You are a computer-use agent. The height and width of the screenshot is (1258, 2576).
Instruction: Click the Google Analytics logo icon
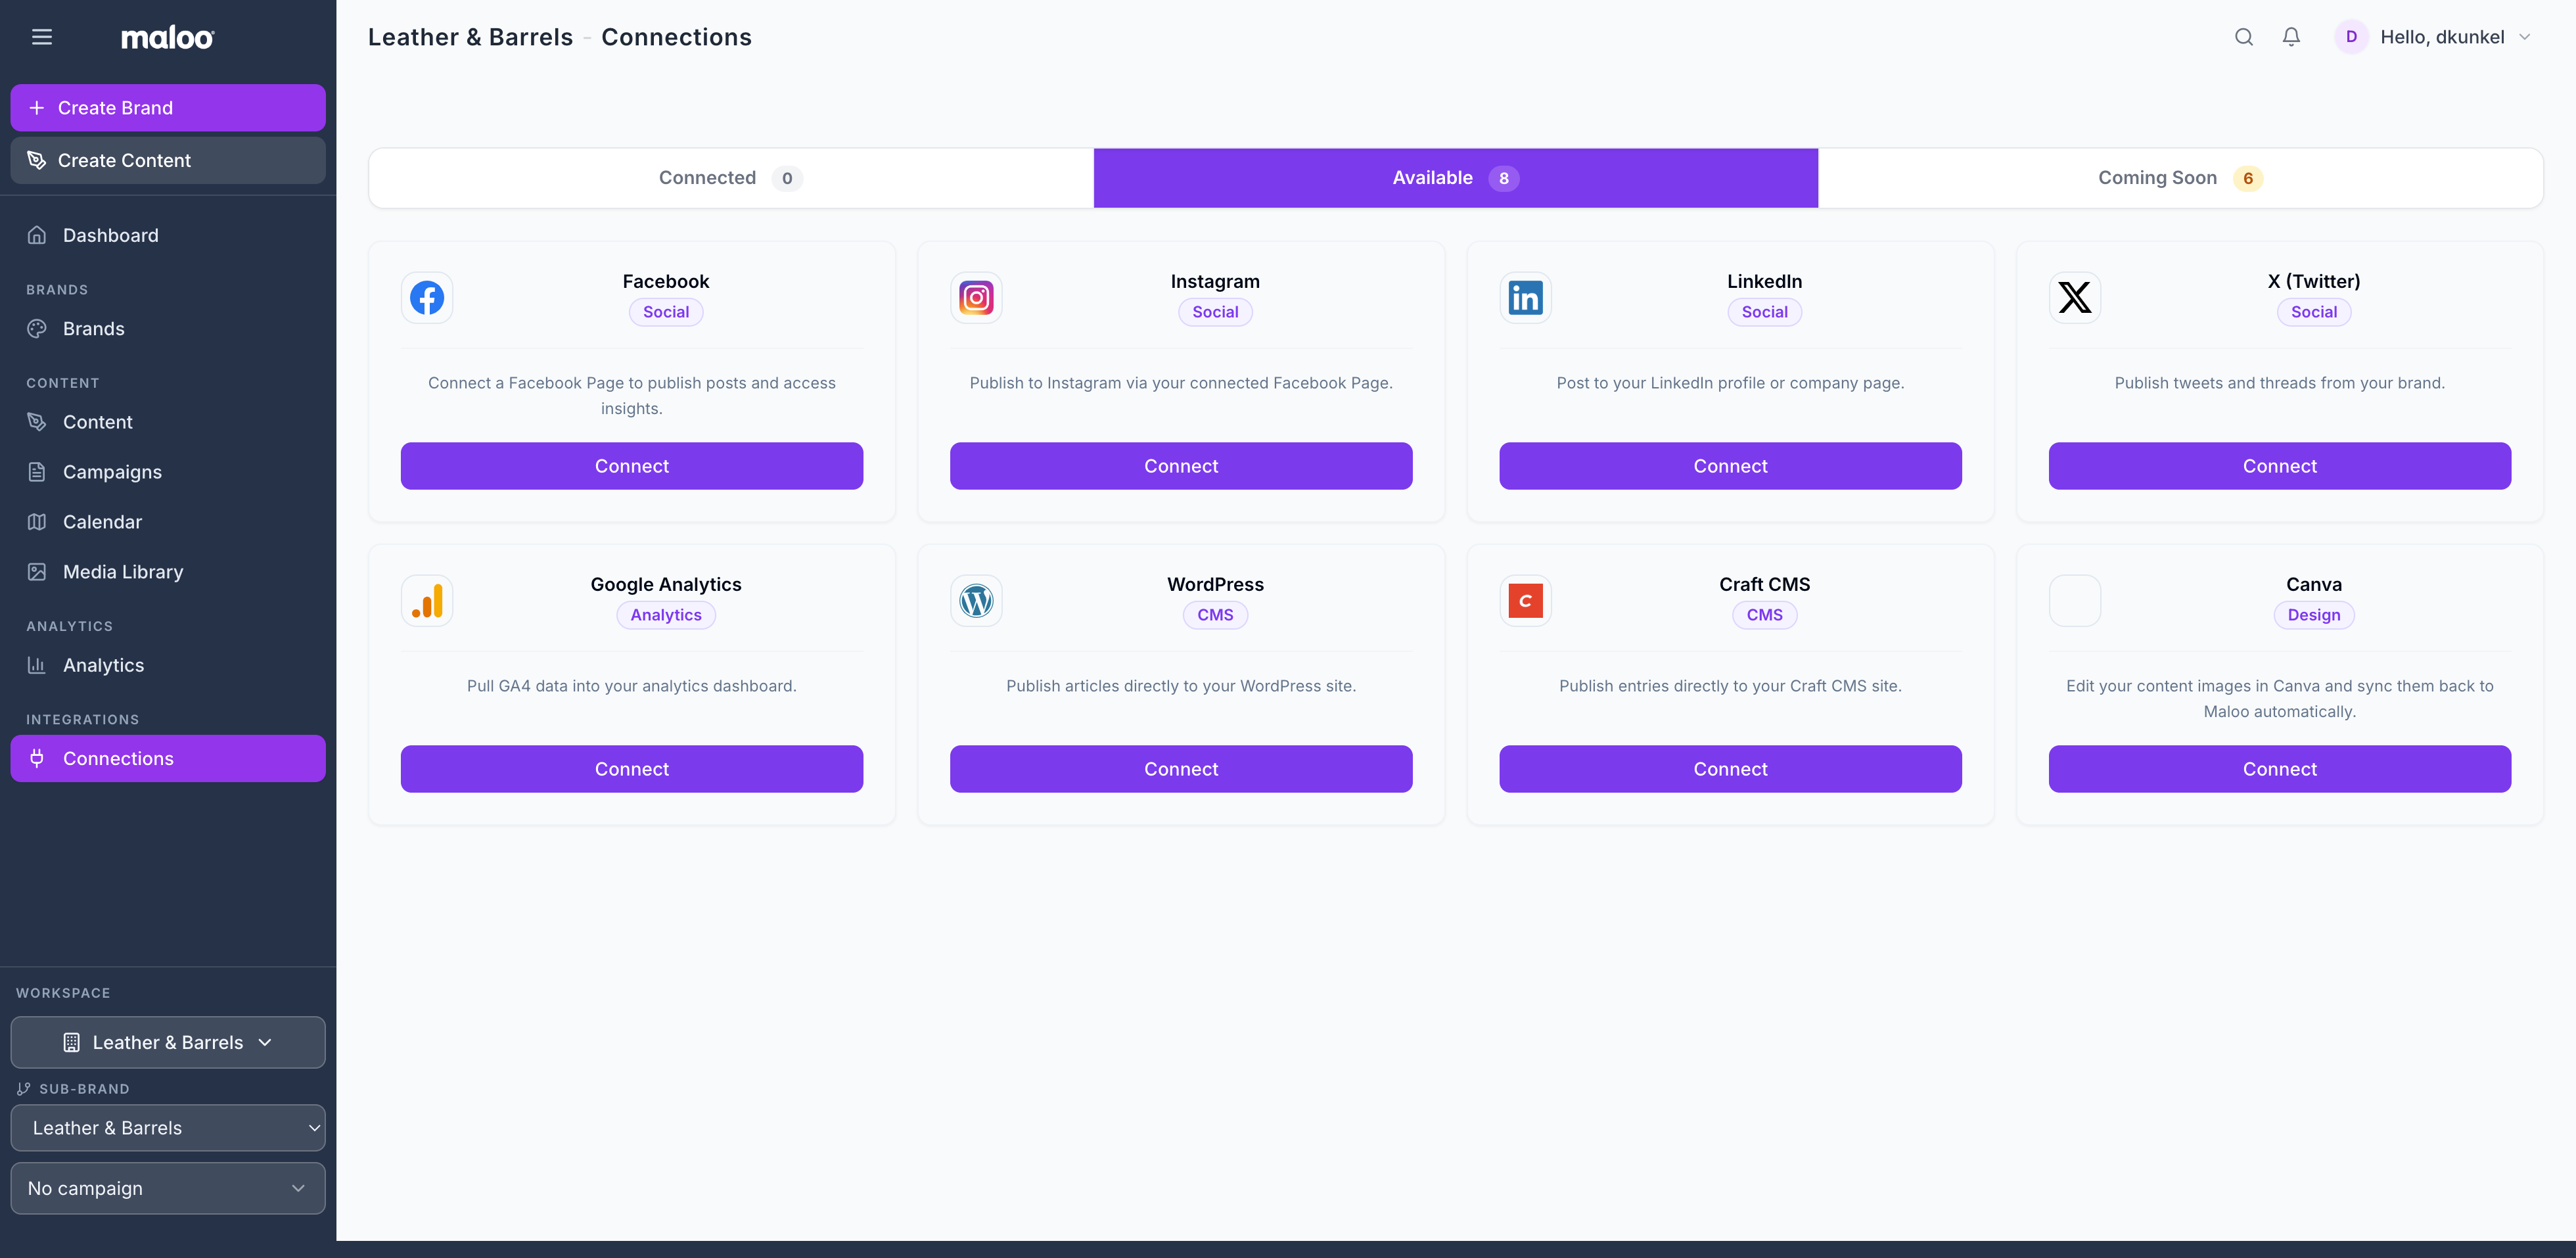point(427,601)
